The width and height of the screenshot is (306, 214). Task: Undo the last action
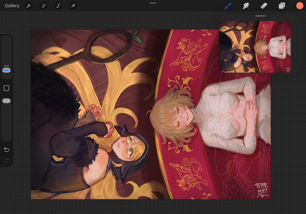(x=6, y=150)
